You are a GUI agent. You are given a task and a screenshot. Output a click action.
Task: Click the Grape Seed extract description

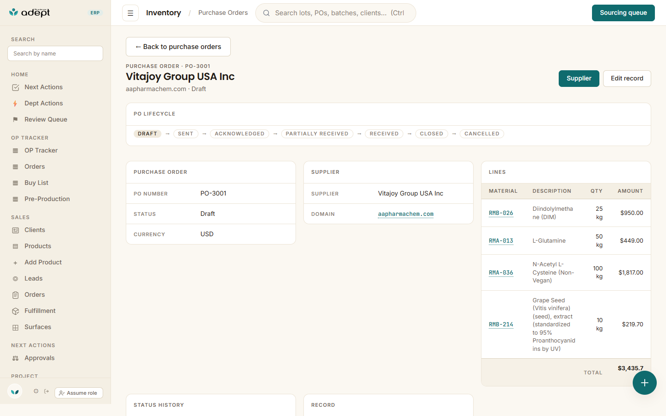(x=554, y=324)
